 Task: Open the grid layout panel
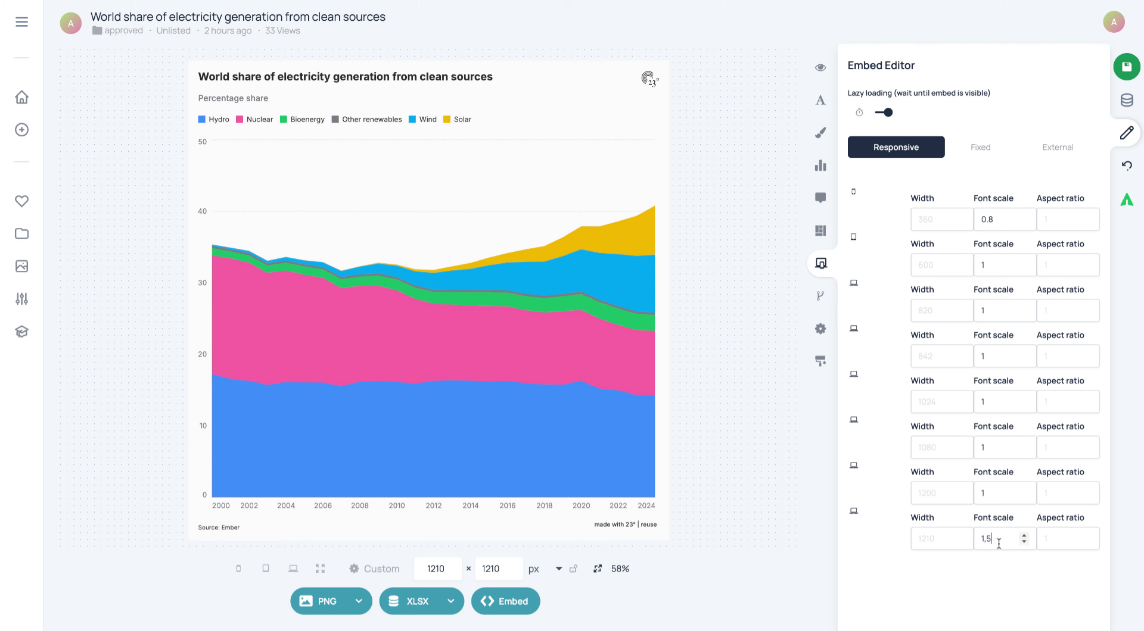820,230
